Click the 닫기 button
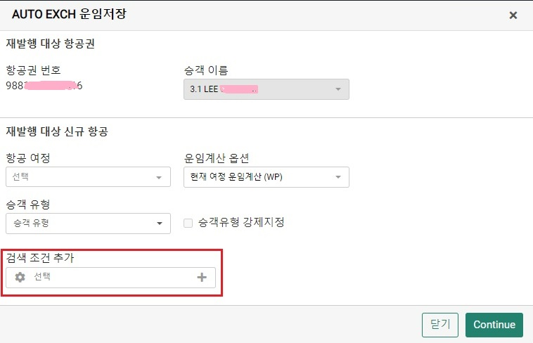This screenshot has width=533, height=343. [x=440, y=325]
